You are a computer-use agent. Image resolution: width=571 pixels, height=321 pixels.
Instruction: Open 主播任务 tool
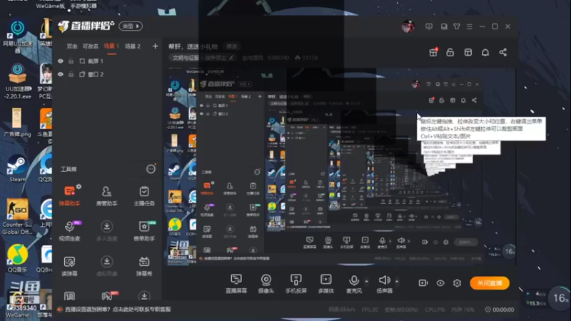(144, 195)
